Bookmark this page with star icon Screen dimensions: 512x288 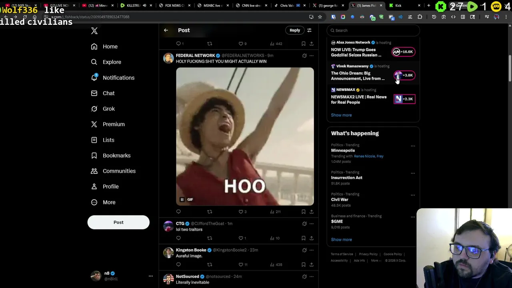pyautogui.click(x=320, y=17)
